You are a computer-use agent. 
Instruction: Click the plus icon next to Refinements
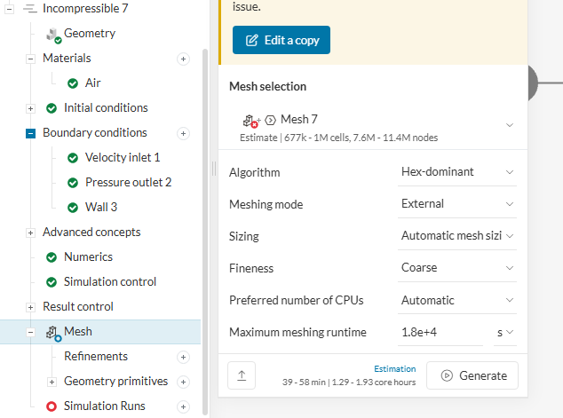184,357
